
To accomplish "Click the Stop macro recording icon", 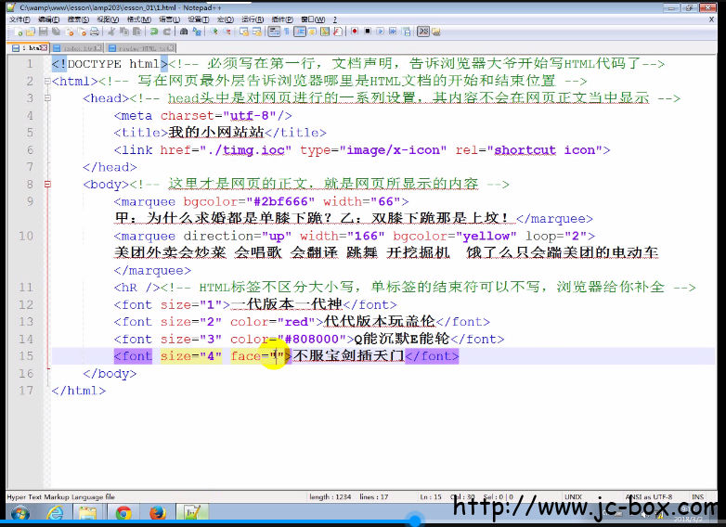I will click(x=368, y=31).
